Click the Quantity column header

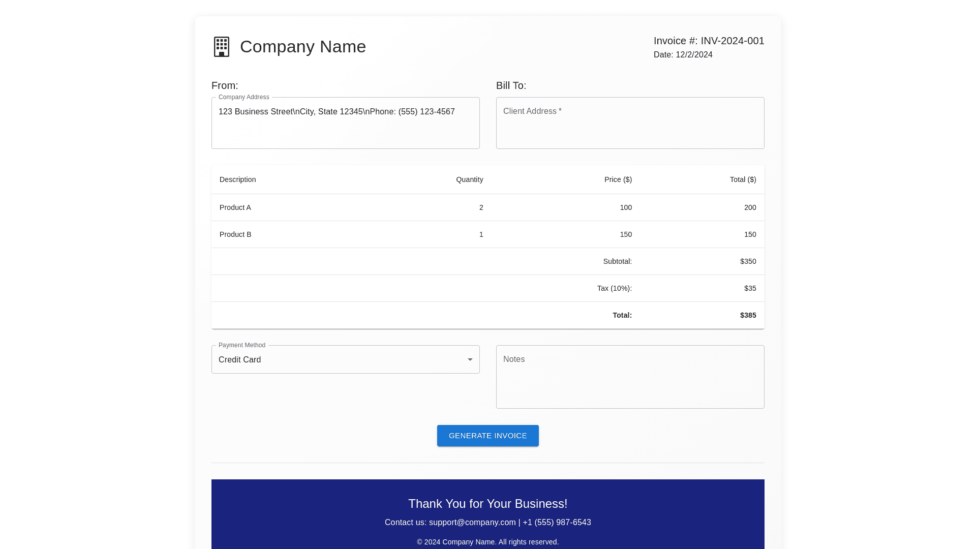coord(469,179)
